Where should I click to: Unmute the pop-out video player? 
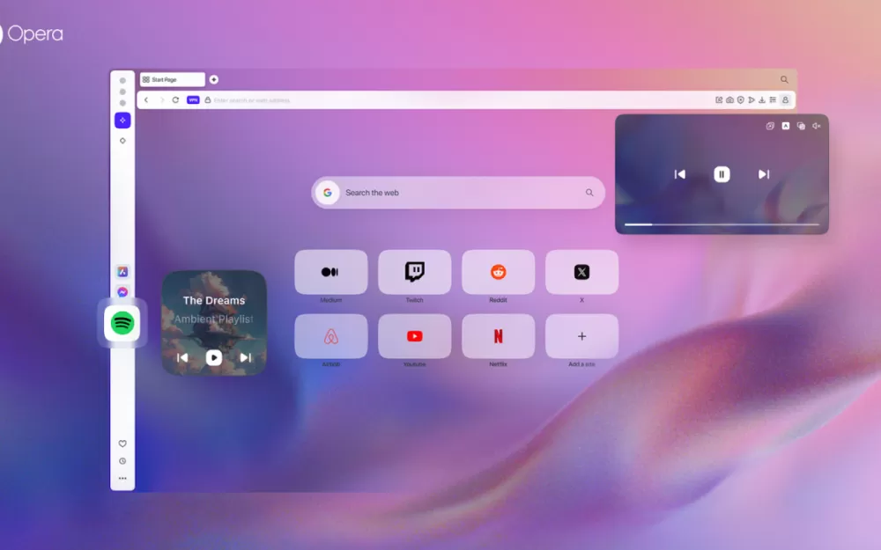[817, 126]
